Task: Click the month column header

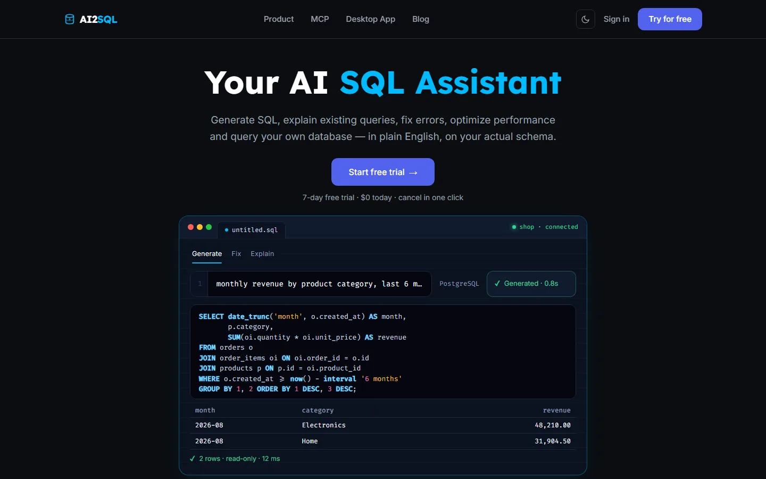Action: click(205, 410)
